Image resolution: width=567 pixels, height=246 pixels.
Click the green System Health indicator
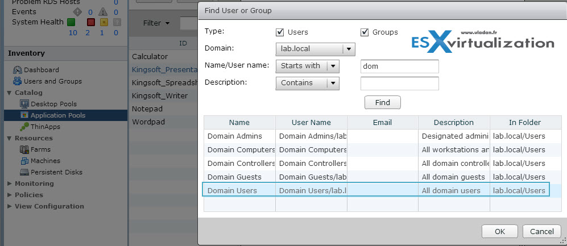(x=71, y=22)
